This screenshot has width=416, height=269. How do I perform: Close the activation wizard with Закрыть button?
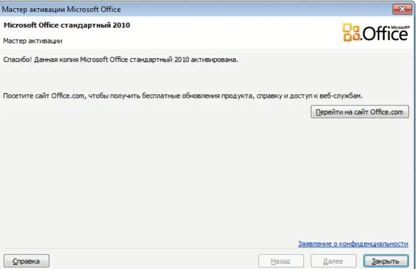coord(386,261)
